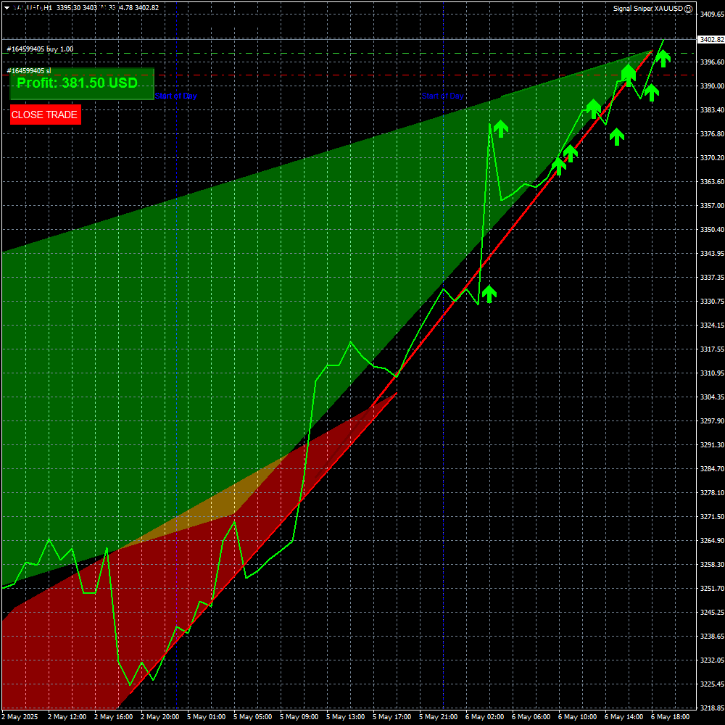725x725 pixels.
Task: Click the 3251.70 price scale value
Action: [x=712, y=589]
